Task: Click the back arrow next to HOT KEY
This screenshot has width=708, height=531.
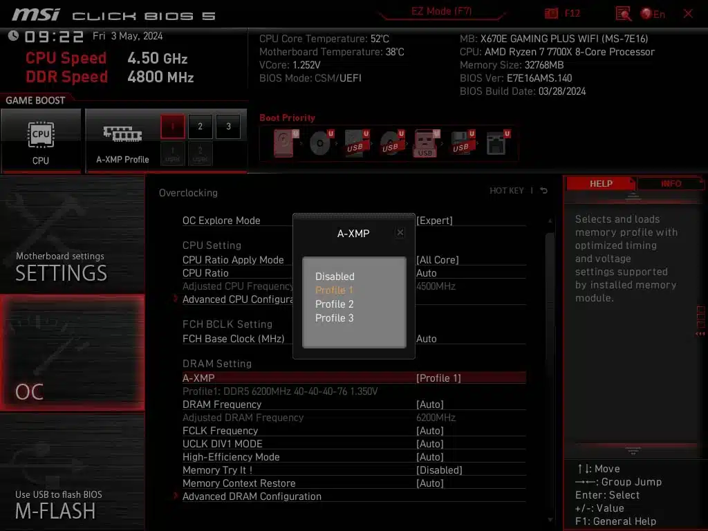Action: tap(544, 191)
